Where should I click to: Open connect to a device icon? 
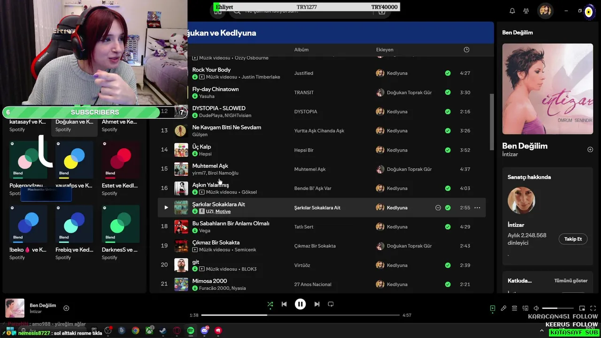(x=525, y=308)
